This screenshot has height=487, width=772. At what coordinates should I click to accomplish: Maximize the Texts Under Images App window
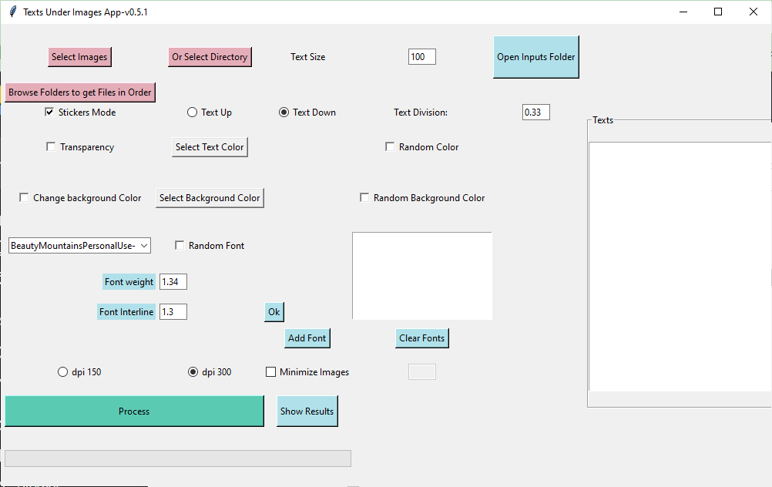pos(718,12)
